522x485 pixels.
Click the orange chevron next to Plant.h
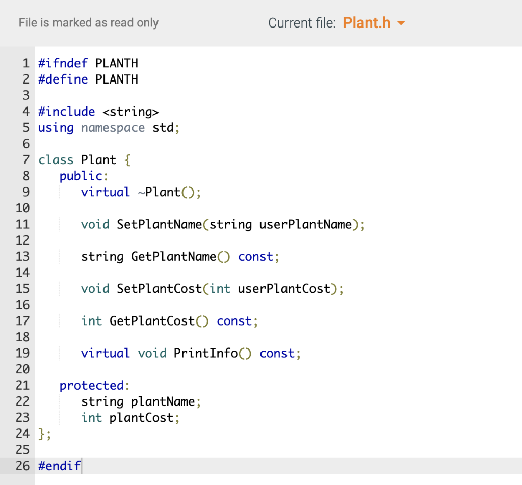401,23
